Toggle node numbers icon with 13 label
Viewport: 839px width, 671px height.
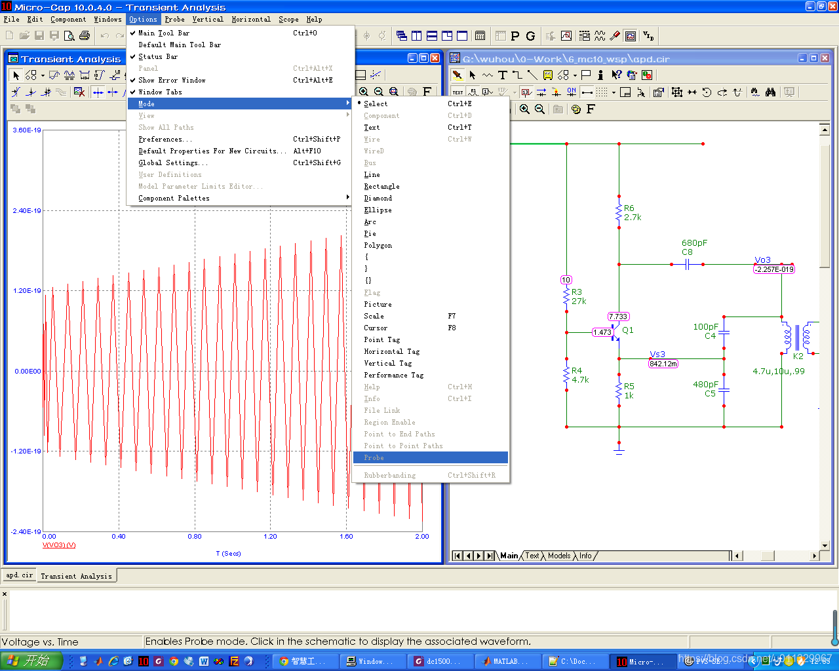point(526,92)
